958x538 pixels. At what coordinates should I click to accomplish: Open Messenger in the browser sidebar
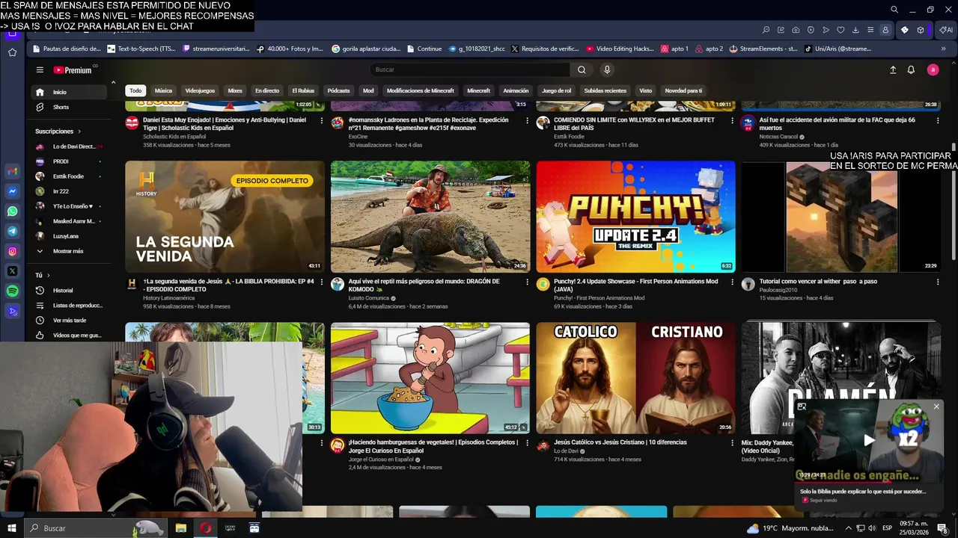pos(12,191)
